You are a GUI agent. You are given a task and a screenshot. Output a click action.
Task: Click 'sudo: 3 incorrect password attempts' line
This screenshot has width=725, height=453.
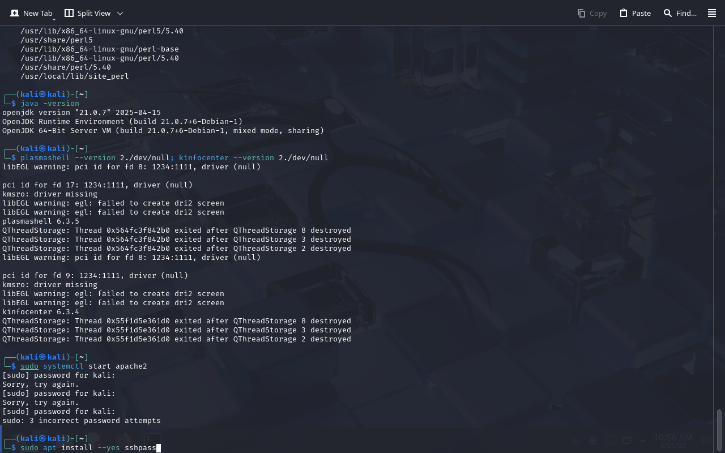[x=82, y=421]
